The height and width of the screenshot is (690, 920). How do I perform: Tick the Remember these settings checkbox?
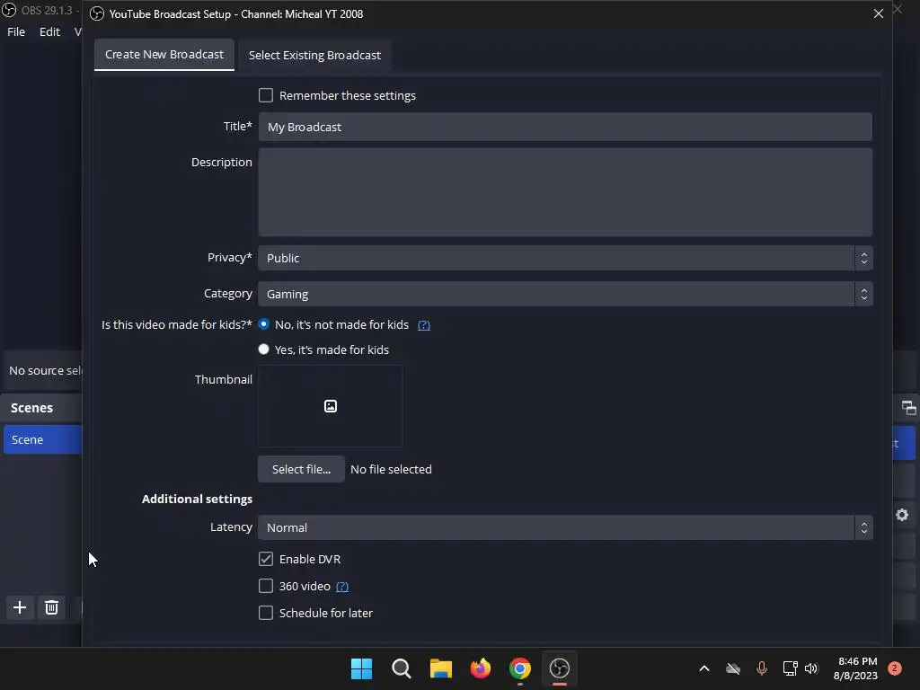point(266,95)
